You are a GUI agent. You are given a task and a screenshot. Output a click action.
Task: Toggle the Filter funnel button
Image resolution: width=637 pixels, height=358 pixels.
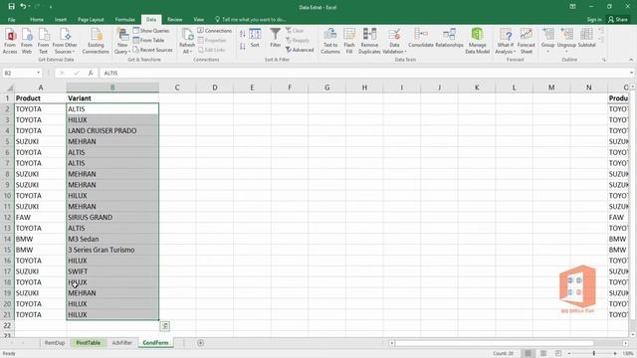(x=275, y=38)
